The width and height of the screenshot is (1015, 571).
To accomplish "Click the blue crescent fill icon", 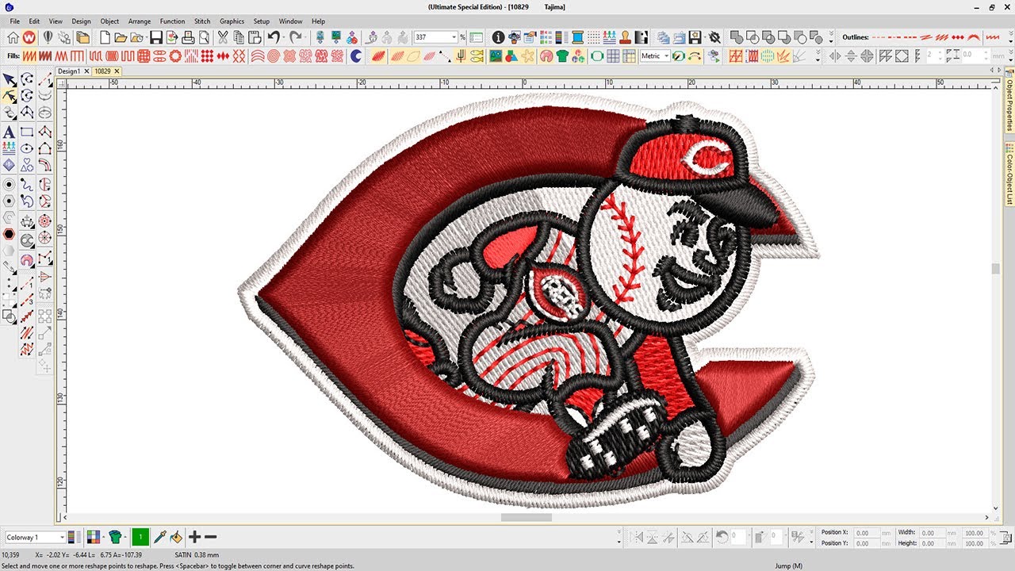I will click(356, 56).
